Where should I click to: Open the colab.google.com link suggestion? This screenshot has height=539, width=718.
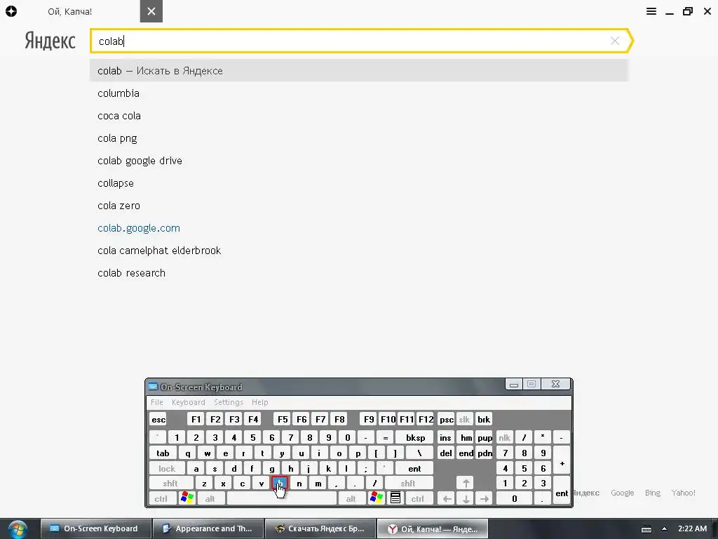coord(139,228)
